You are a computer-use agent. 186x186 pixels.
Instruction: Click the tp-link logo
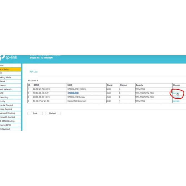pyautogui.click(x=10, y=58)
